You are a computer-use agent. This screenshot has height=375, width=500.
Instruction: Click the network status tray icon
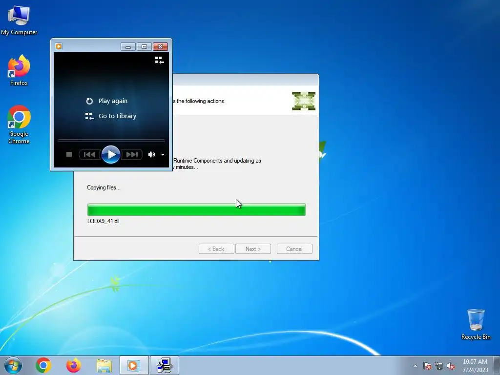coord(439,366)
